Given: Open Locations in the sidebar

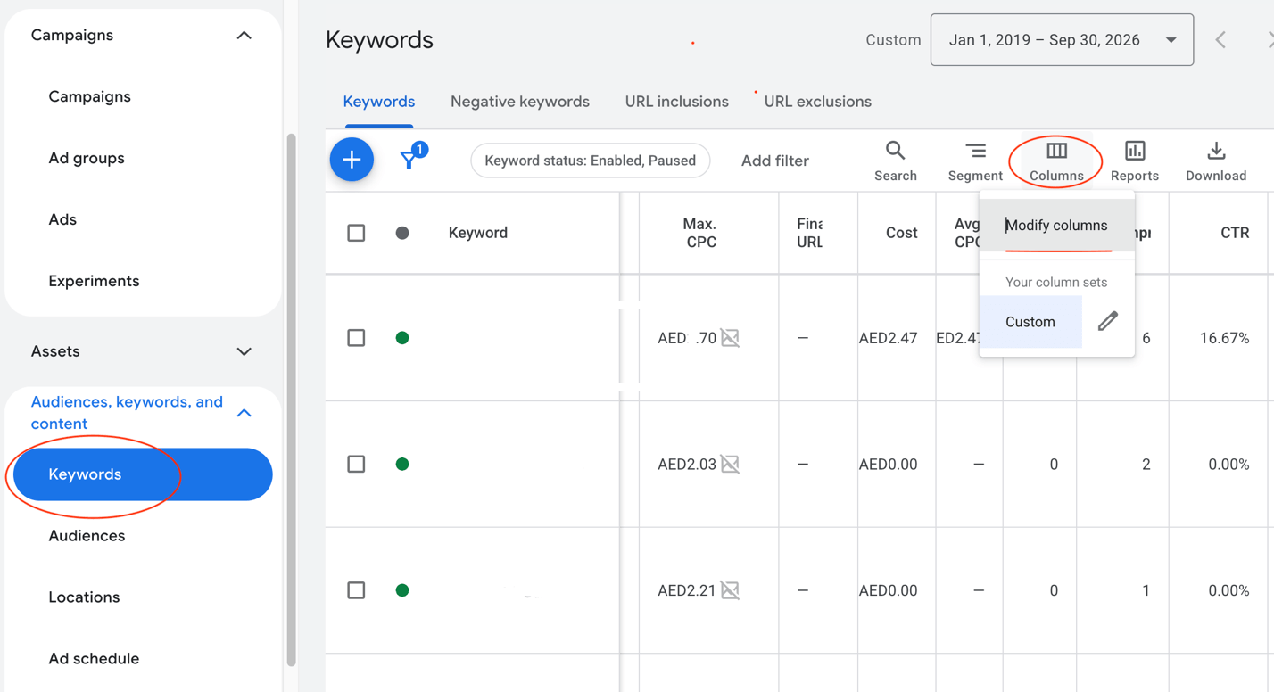Looking at the screenshot, I should pos(84,597).
